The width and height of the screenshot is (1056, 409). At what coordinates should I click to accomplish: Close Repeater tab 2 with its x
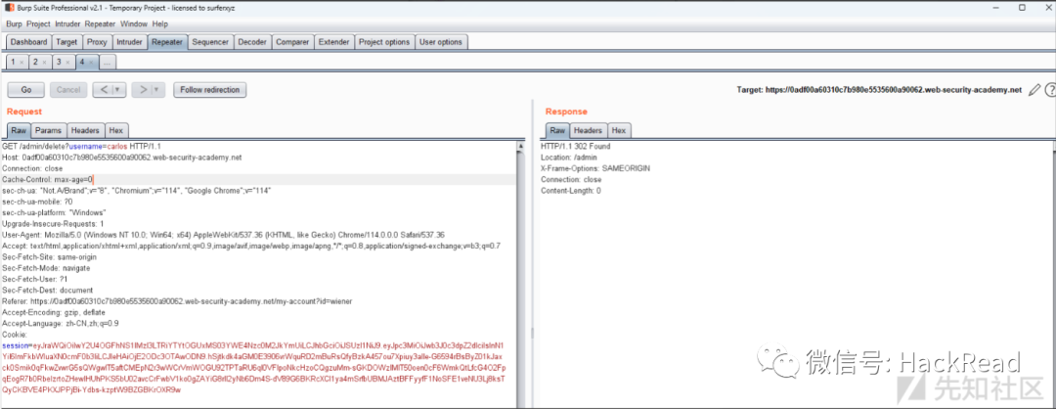tap(44, 62)
